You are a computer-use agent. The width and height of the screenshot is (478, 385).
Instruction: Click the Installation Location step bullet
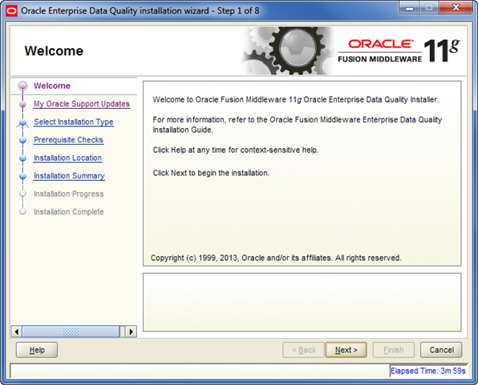(22, 158)
